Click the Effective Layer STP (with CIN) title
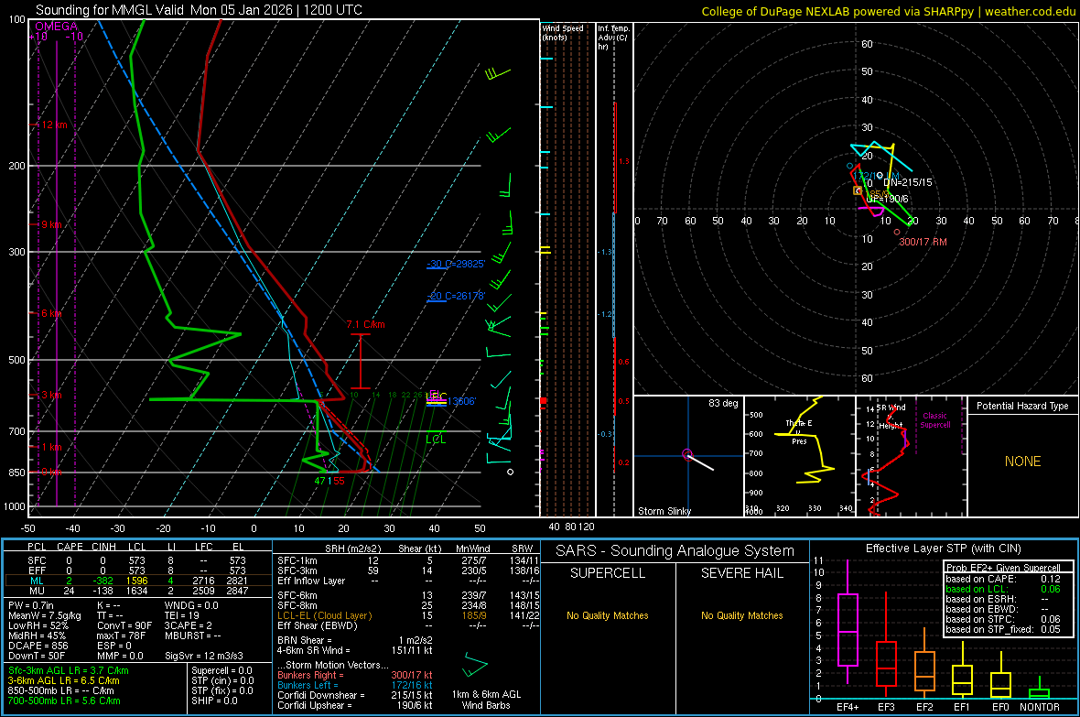 [943, 549]
